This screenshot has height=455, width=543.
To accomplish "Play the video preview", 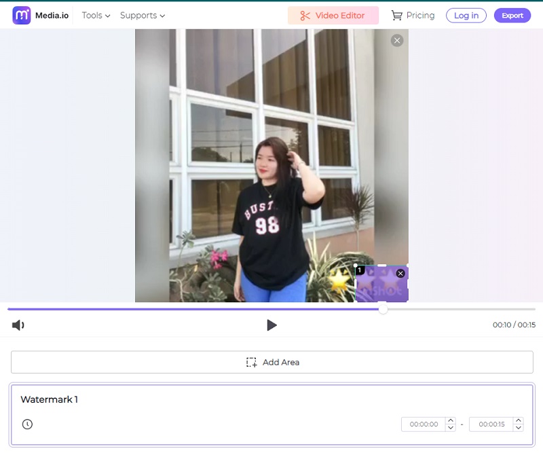I will pyautogui.click(x=272, y=325).
